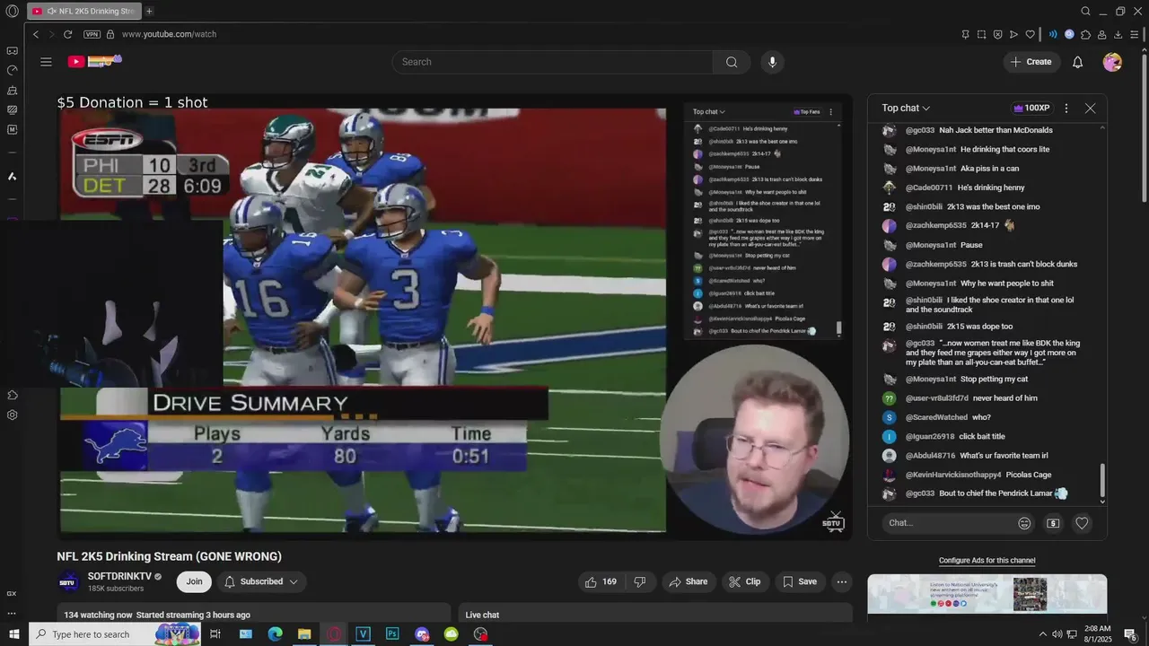This screenshot has width=1149, height=646.
Task: Click SOFTDRINKTV channel avatar
Action: coord(68,581)
